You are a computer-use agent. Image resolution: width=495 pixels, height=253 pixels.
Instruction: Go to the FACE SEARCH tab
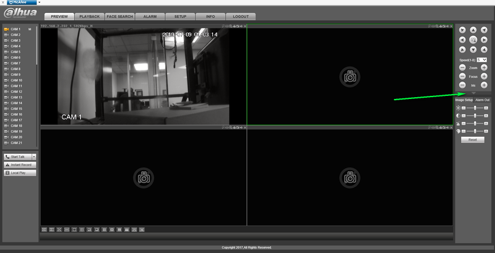(x=119, y=17)
